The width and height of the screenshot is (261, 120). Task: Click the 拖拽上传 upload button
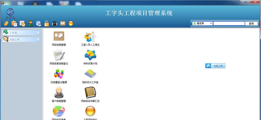point(215,66)
